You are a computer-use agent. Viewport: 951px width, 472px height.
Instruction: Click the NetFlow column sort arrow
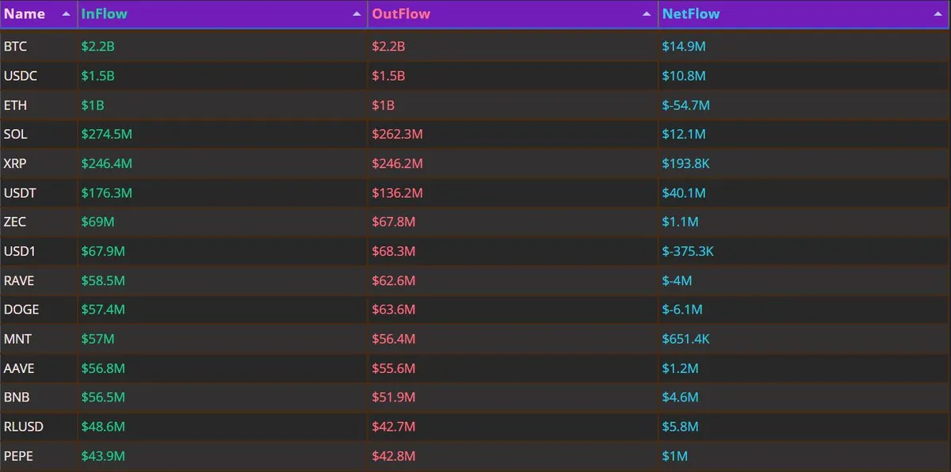[938, 14]
